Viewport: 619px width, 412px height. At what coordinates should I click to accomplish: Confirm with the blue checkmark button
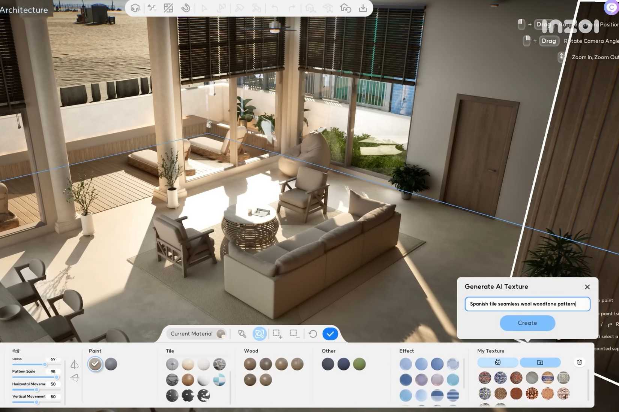pyautogui.click(x=330, y=333)
